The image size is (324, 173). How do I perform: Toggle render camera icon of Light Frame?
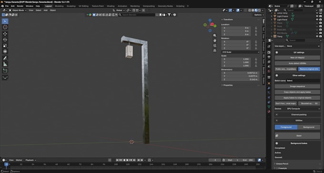pos(321,16)
